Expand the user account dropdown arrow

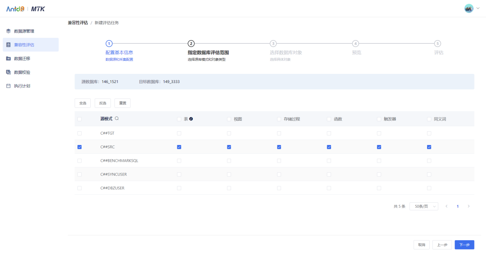[477, 8]
